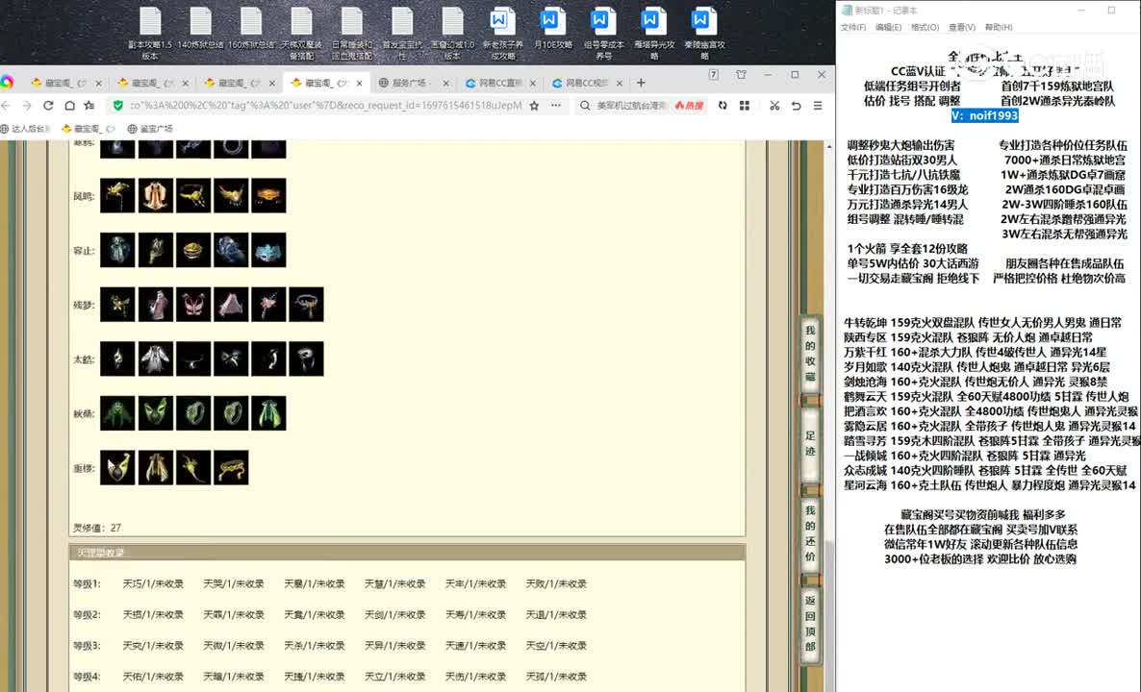Image resolution: width=1141 pixels, height=692 pixels.
Task: Open Notepad 帮助(H) menu
Action: pos(999,28)
